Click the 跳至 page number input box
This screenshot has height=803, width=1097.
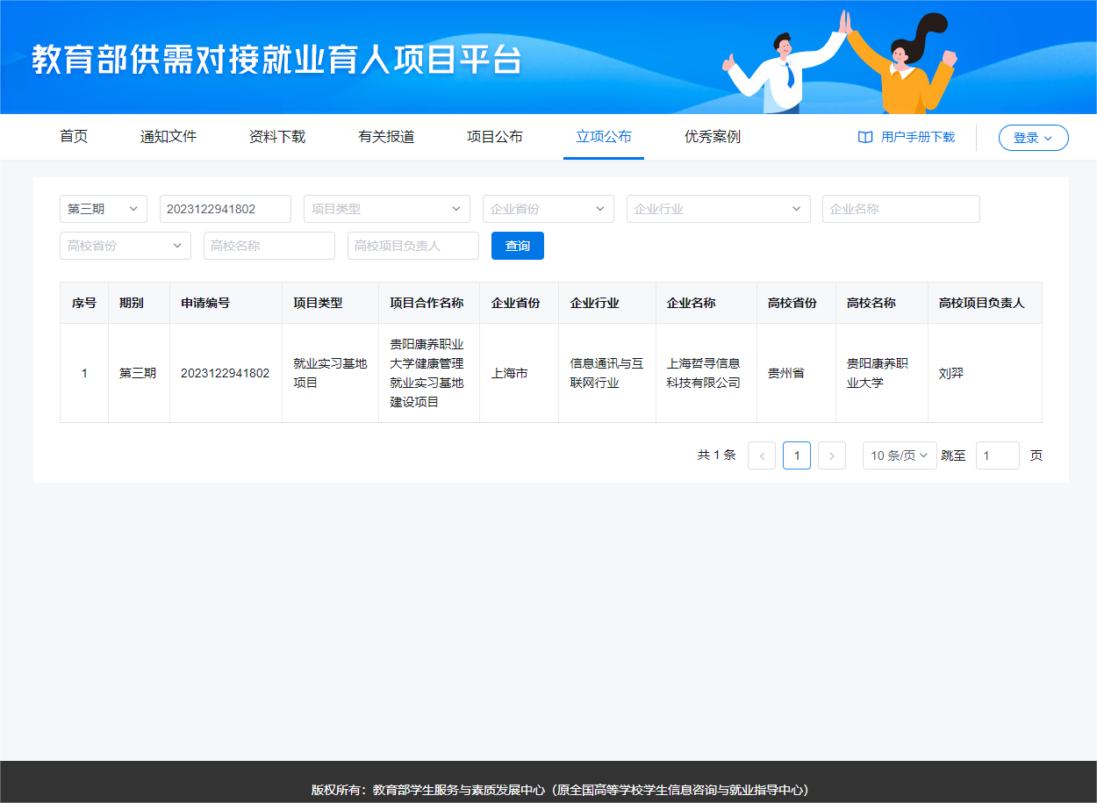pos(997,455)
